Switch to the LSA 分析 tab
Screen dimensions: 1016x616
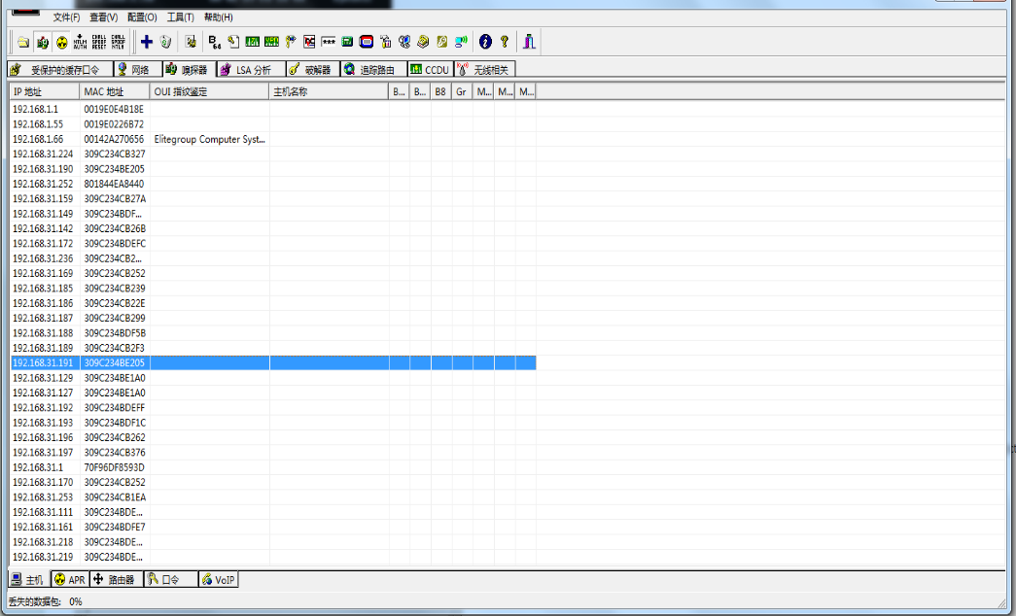tap(252, 69)
